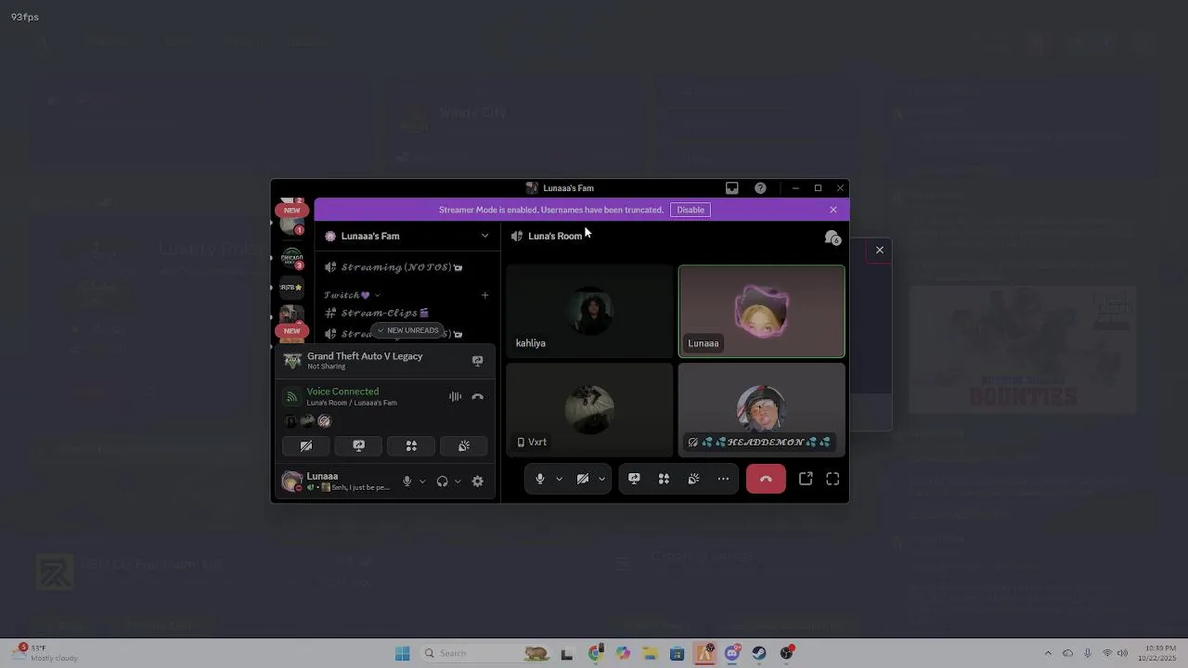Toggle camera in the left voice panel
The height and width of the screenshot is (668, 1188).
pos(306,446)
